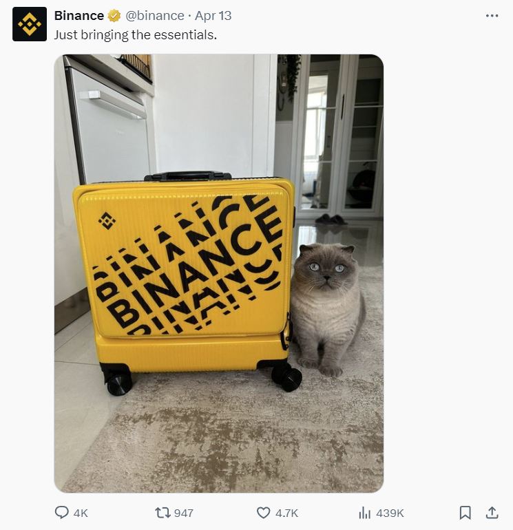Viewport: 513px width, 530px height.
Task: Click the tweet text "Just bringing the essentials."
Action: [x=135, y=35]
